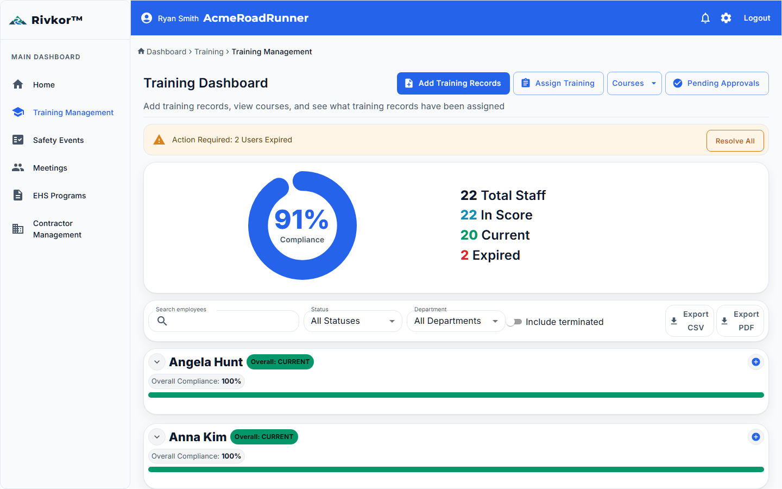The height and width of the screenshot is (489, 782).
Task: Log out of the application
Action: point(757,18)
